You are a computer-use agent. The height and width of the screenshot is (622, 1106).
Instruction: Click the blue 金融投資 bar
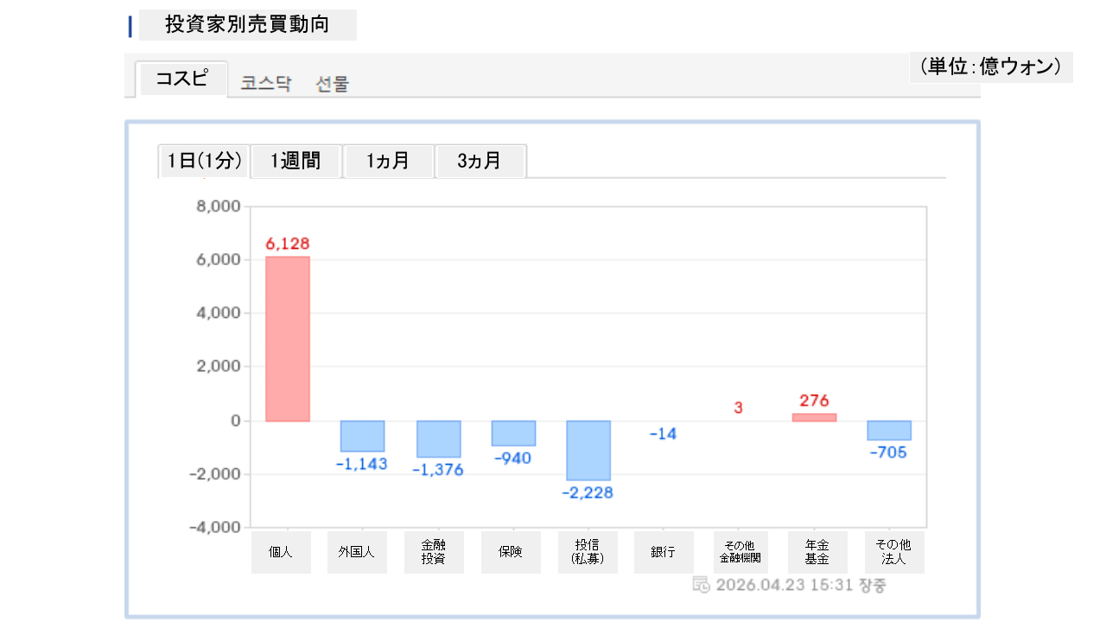tap(438, 439)
